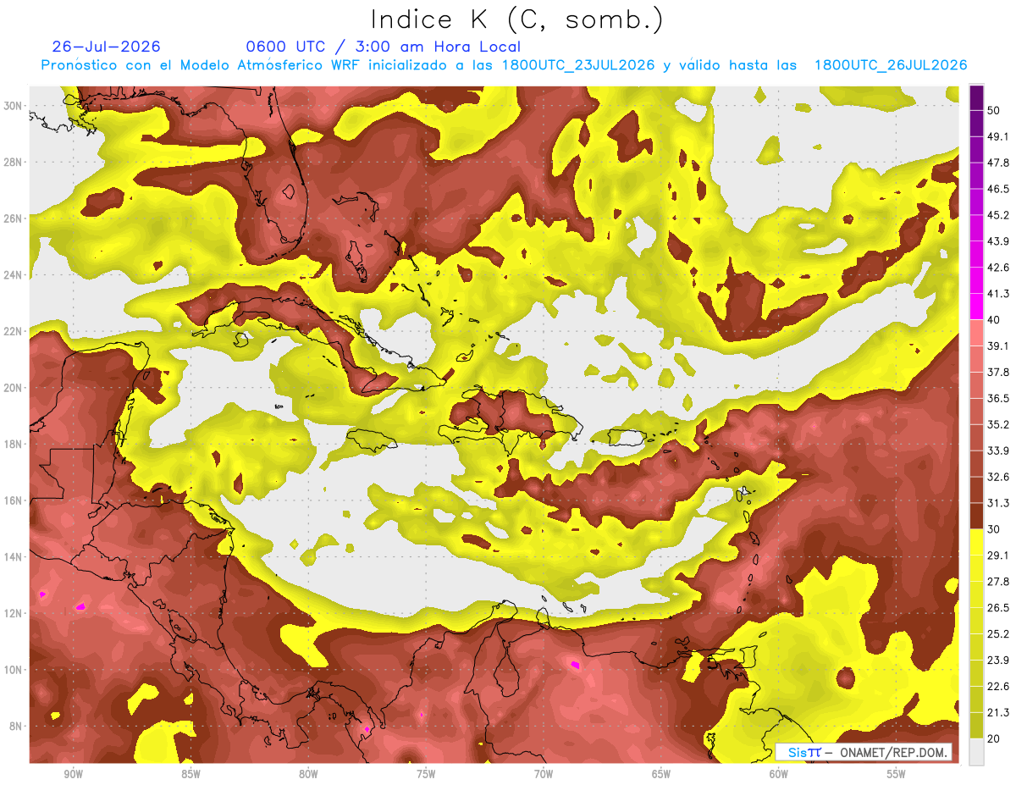This screenshot has height=785, width=1016.
Task: Click the '39.1' colorbar value label
Action: coord(999,346)
